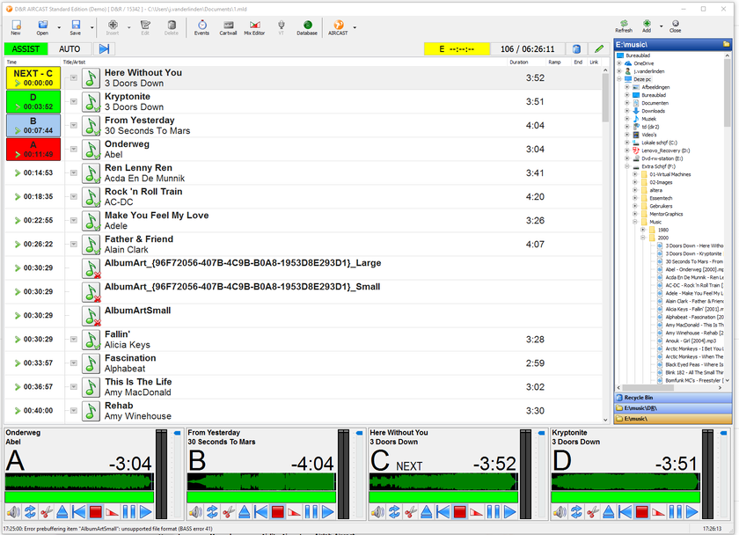739x535 pixels.
Task: Click the fade-out ramp icon on player A
Action: (x=113, y=512)
